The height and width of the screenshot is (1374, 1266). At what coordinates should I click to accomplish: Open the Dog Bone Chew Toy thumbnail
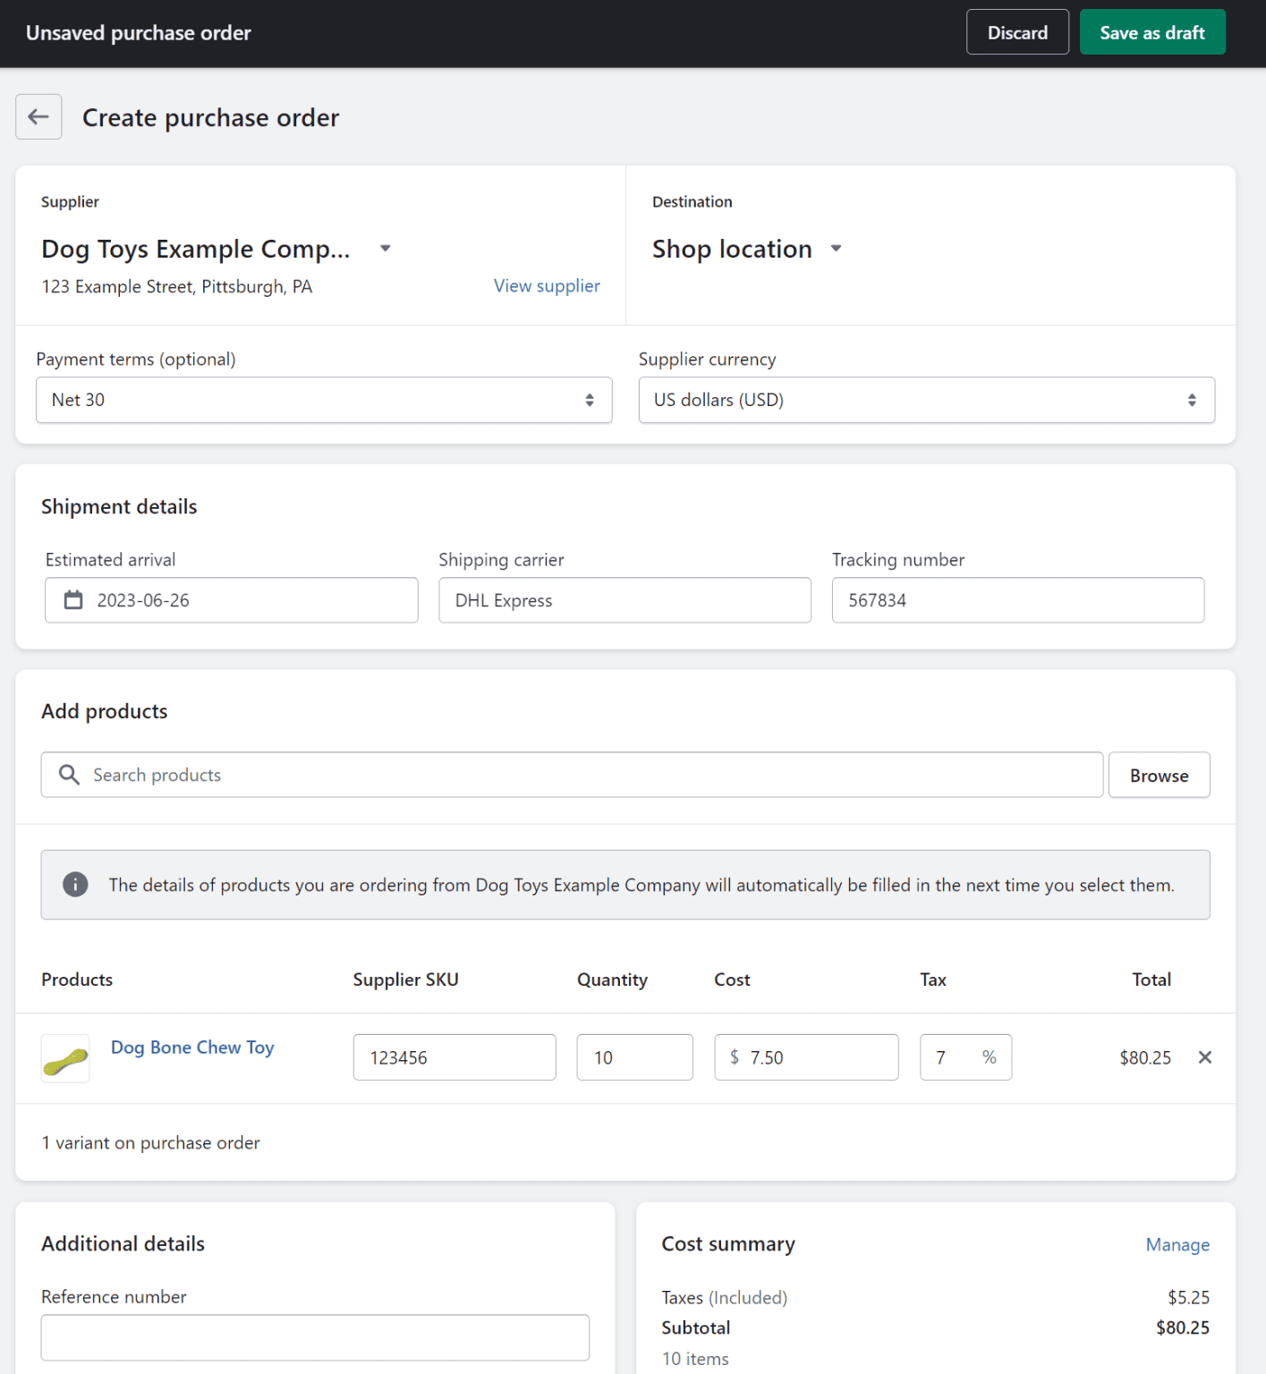pyautogui.click(x=65, y=1058)
